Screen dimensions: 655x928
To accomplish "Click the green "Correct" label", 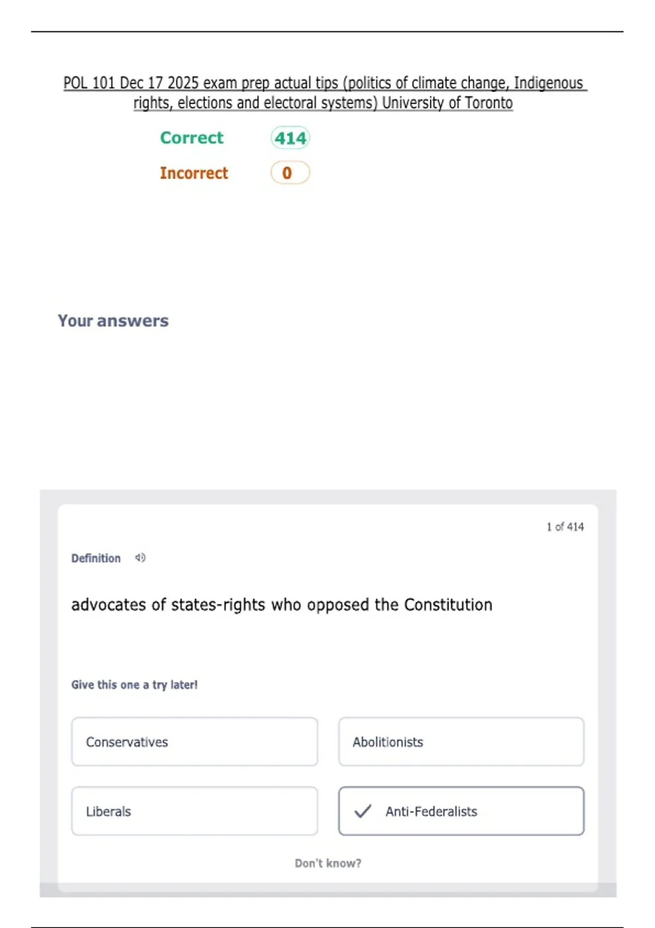I will (192, 138).
